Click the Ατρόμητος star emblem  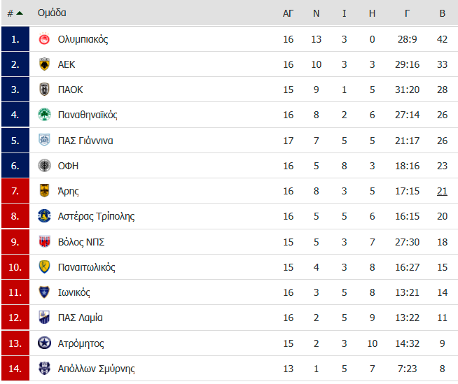point(44,343)
